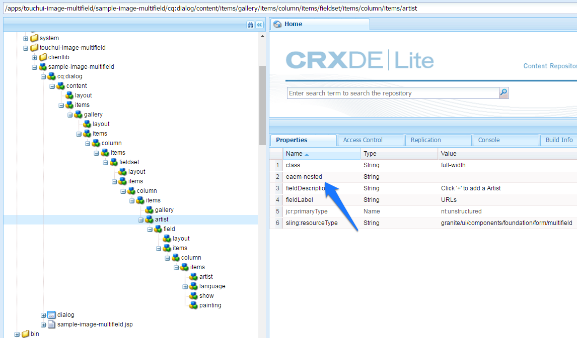The height and width of the screenshot is (338, 577).
Task: Click the fieldset node icon
Action: coord(114,162)
